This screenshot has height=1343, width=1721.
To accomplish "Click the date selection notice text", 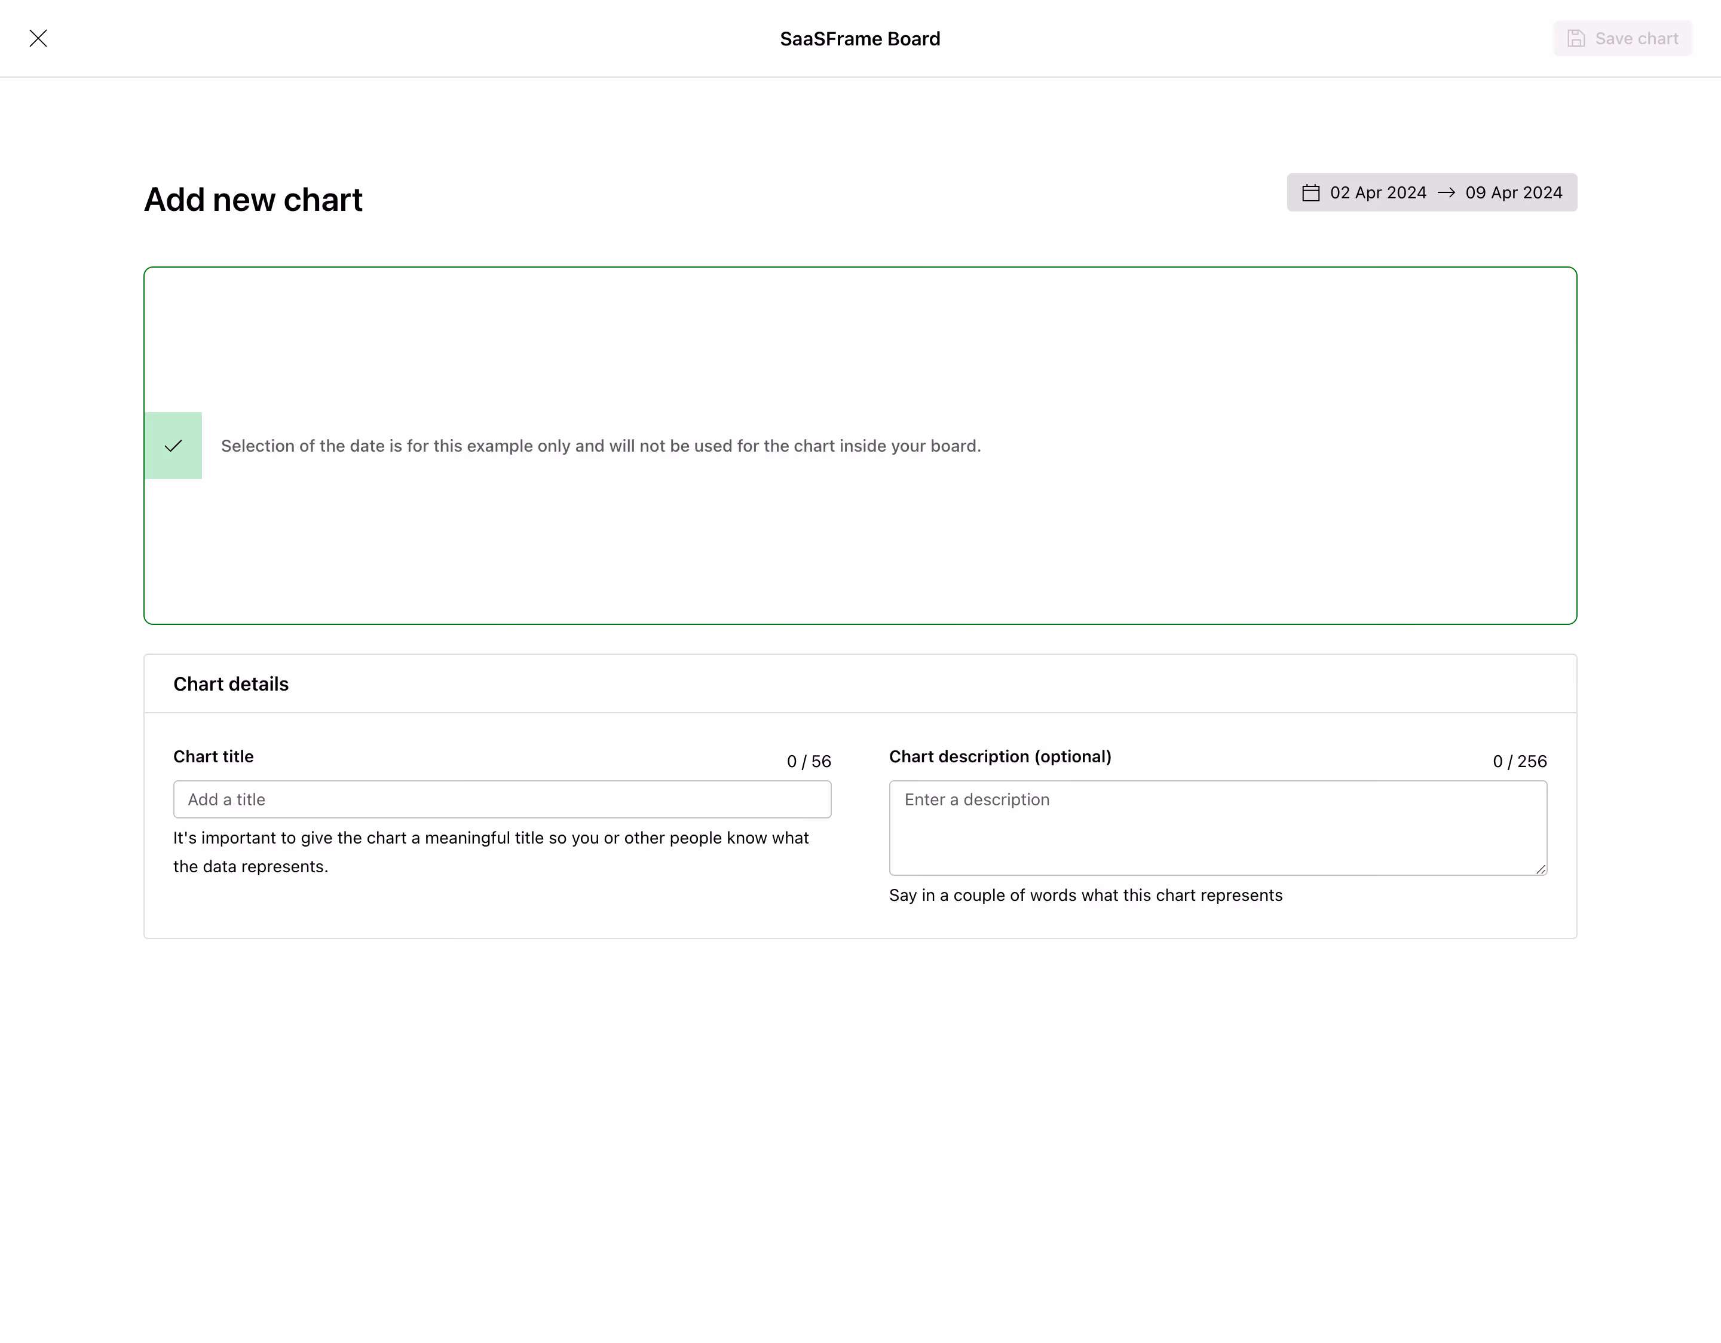I will (x=601, y=446).
